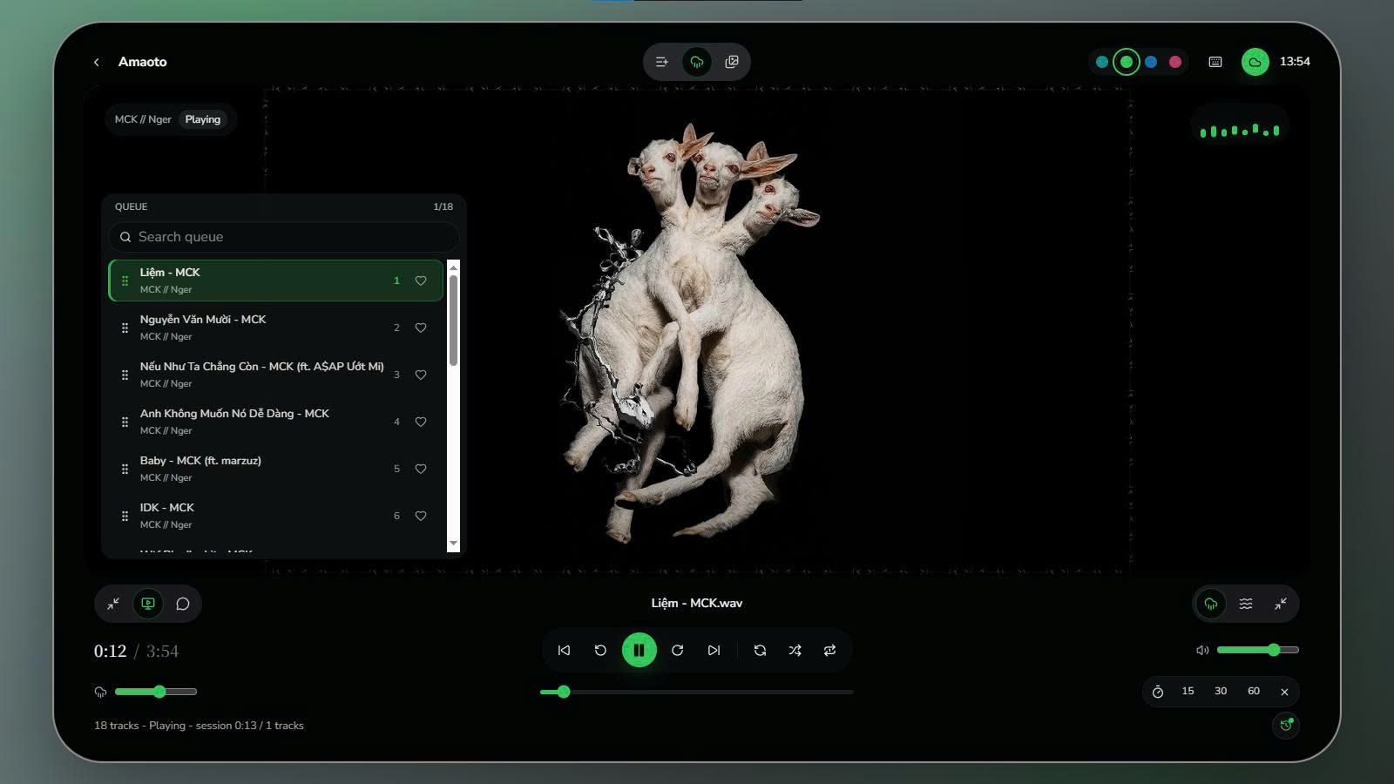
Task: Open the keyboard shortcuts icon
Action: click(1215, 62)
